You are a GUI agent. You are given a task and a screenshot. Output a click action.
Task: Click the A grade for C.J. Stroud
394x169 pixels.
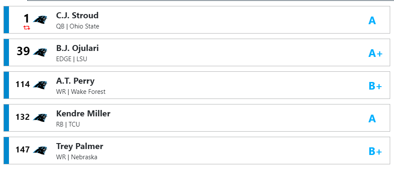(x=372, y=20)
